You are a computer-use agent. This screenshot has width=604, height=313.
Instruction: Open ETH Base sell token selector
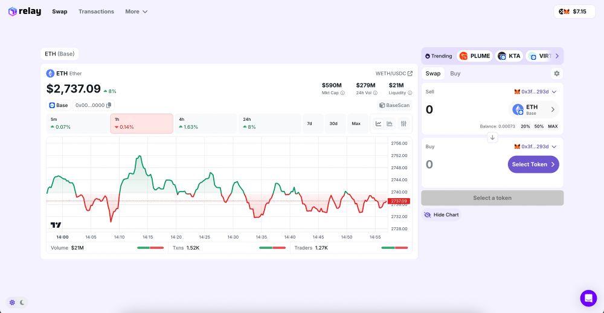tap(533, 109)
